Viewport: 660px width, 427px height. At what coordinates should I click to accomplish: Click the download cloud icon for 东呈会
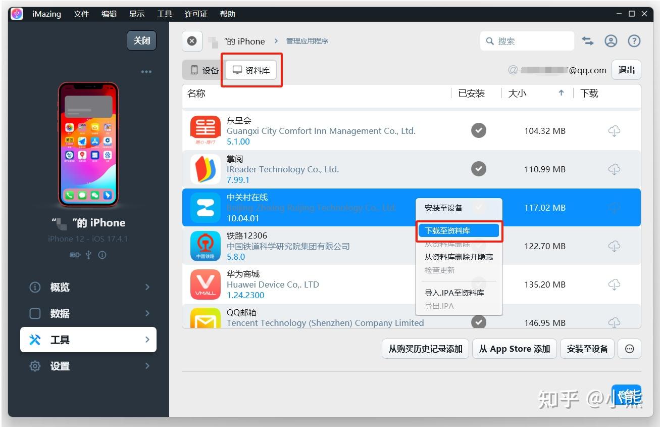coord(614,130)
